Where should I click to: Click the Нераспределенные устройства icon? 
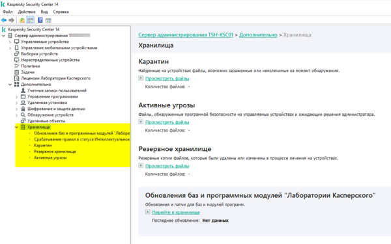click(x=17, y=60)
